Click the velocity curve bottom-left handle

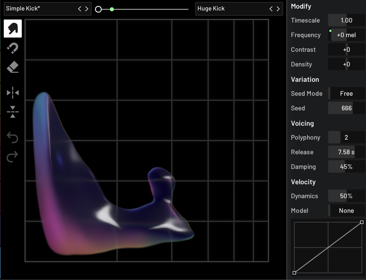(x=294, y=273)
